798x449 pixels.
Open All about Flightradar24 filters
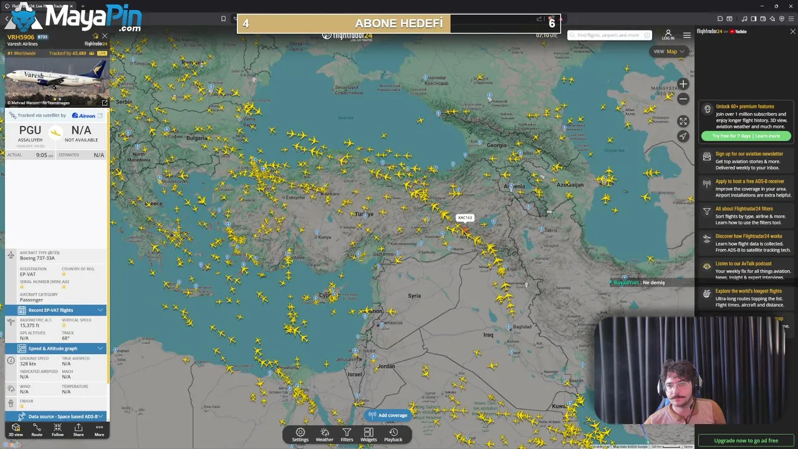747,215
